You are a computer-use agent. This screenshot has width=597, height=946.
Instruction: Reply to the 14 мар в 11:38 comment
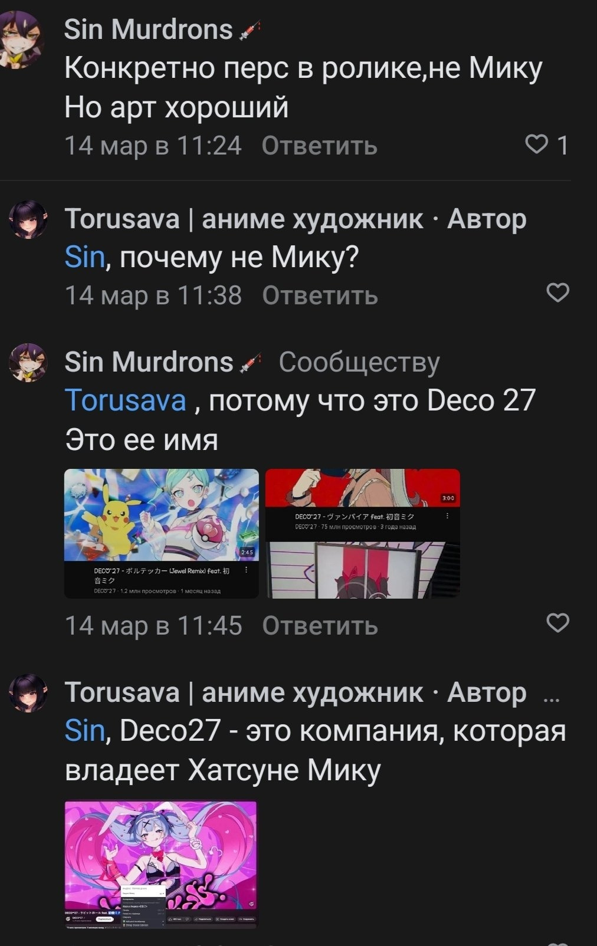click(x=319, y=295)
